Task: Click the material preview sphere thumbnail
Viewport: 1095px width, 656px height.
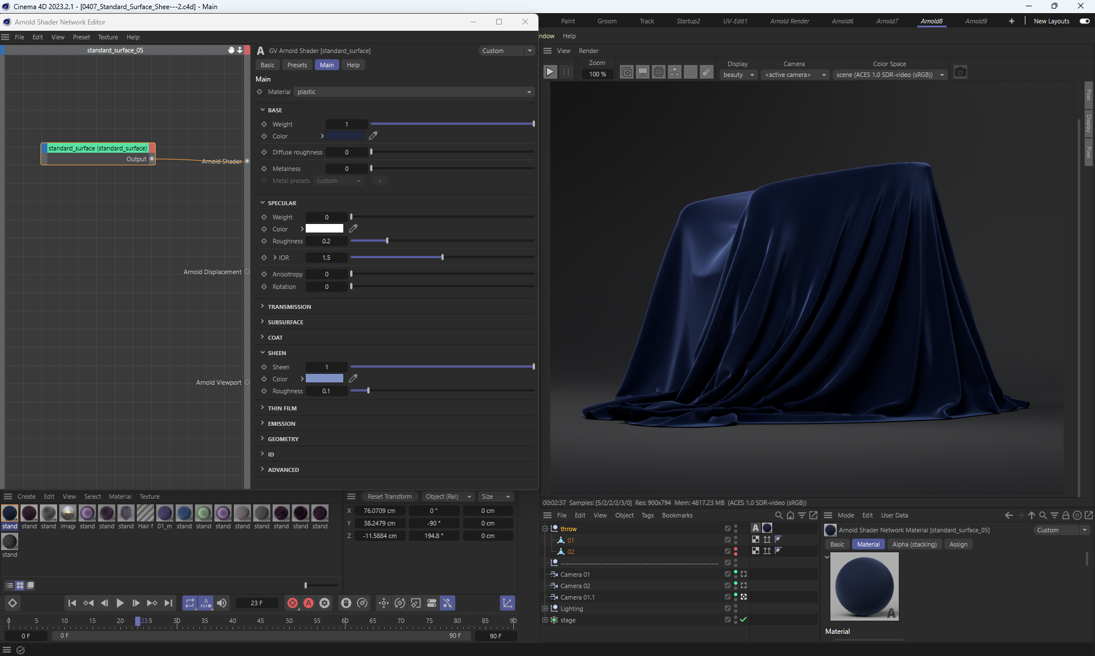Action: [x=864, y=586]
